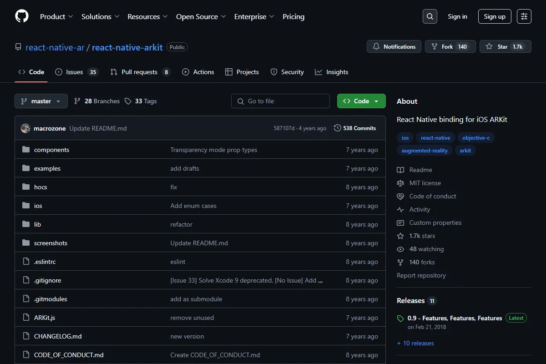Fork the repository using Fork button
This screenshot has height=364, width=546.
click(450, 46)
